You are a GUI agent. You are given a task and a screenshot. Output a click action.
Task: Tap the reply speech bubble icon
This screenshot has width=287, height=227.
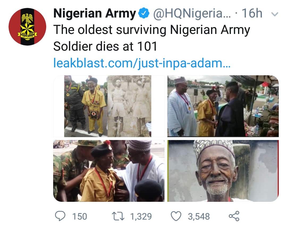(x=60, y=216)
